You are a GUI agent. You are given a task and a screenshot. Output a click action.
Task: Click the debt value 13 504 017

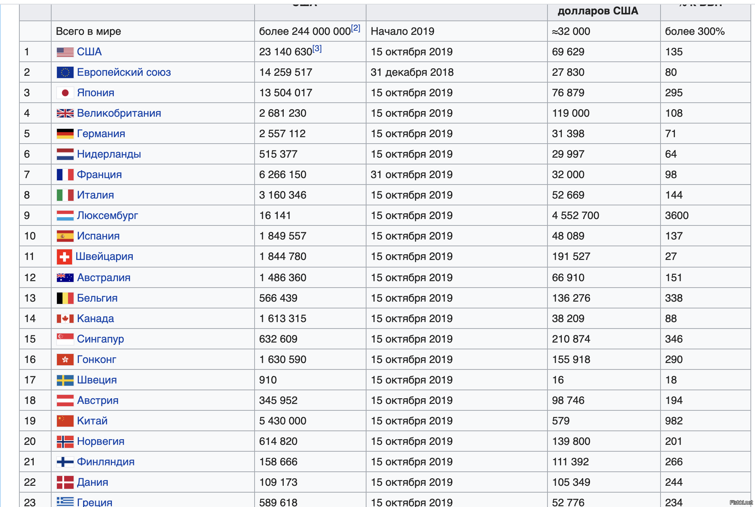pos(286,93)
